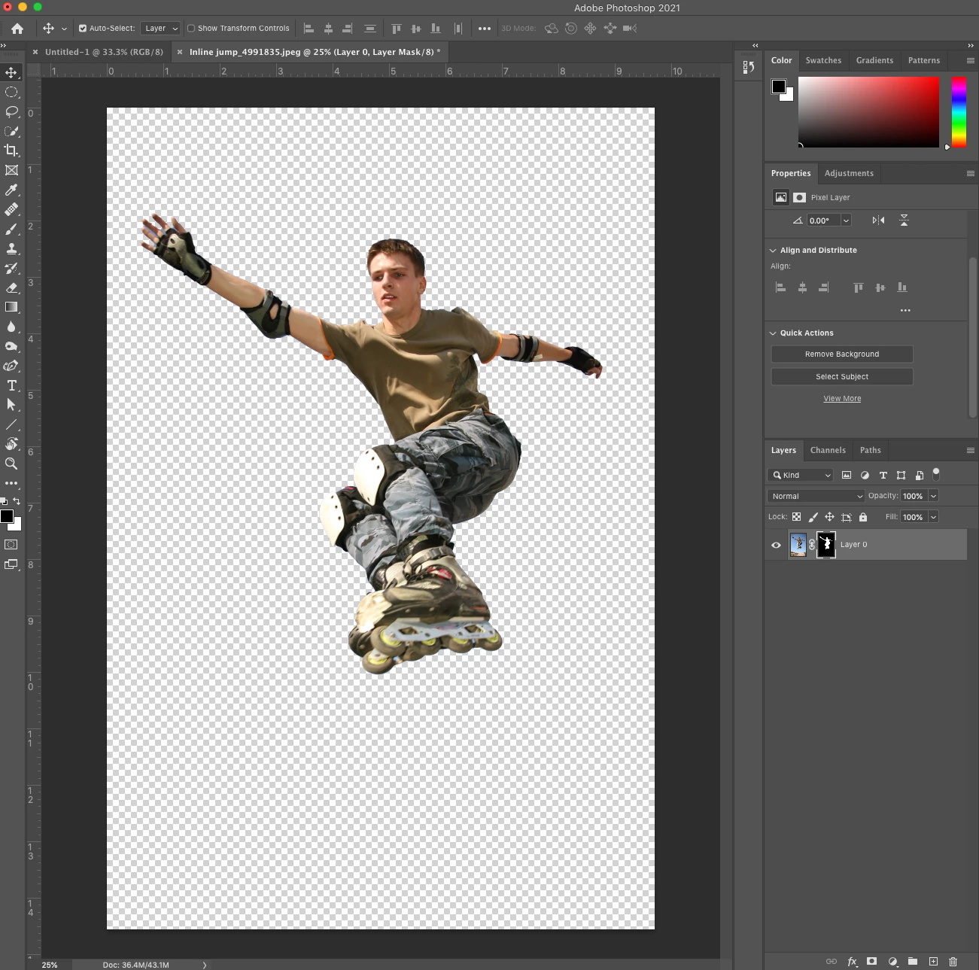This screenshot has width=979, height=970.
Task: Collapse the Quick Actions section
Action: tap(773, 333)
